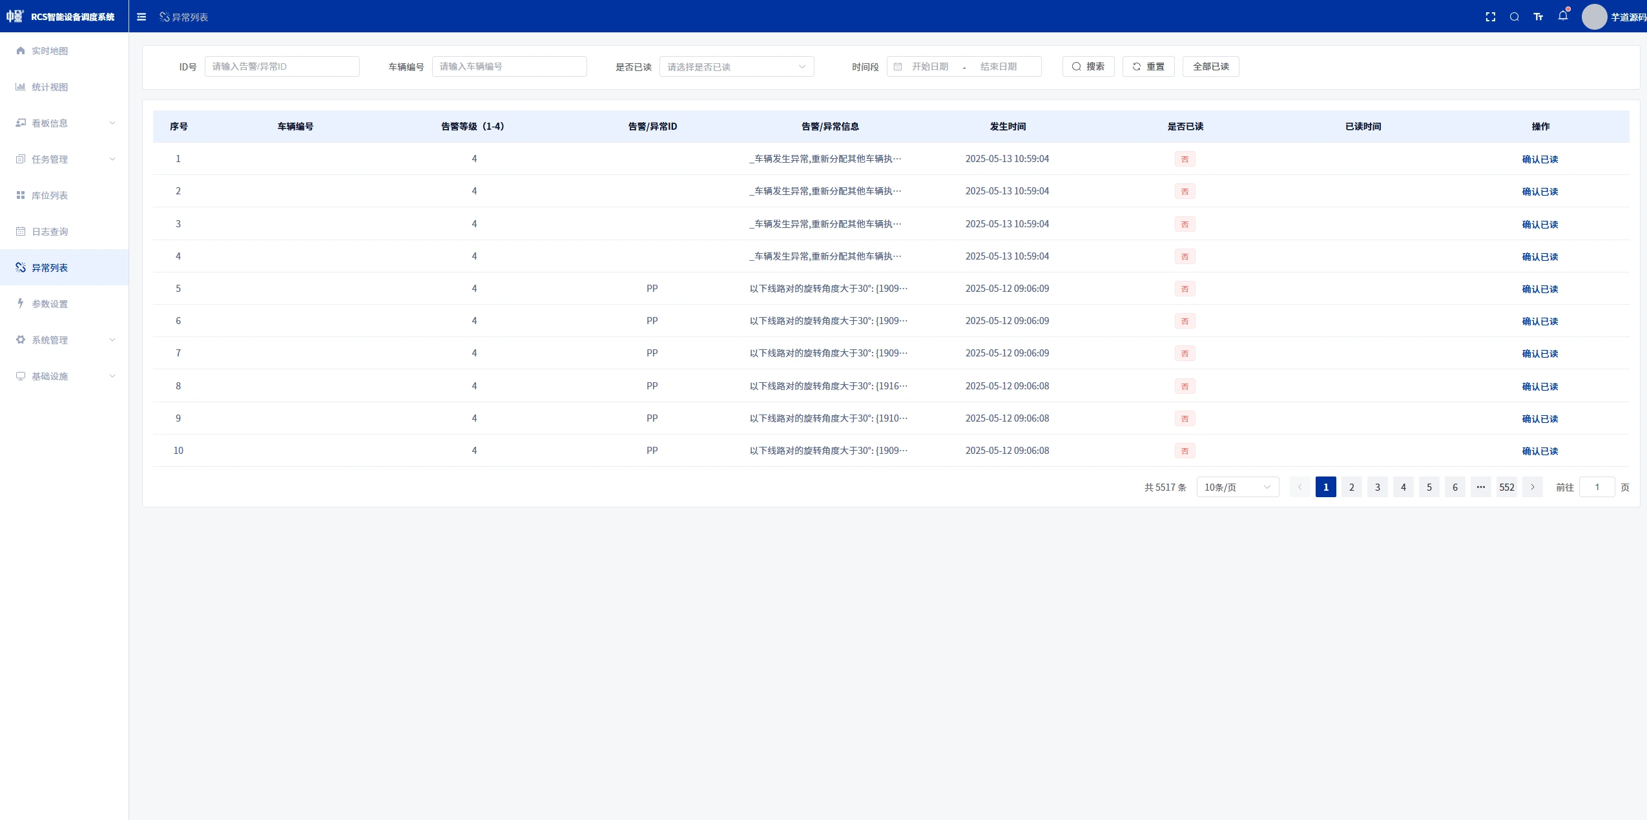Focus the 车辆编号 input field
Image resolution: width=1647 pixels, height=820 pixels.
(x=509, y=67)
